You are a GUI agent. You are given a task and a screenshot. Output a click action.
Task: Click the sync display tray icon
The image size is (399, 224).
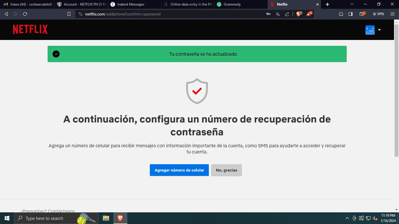361,218
